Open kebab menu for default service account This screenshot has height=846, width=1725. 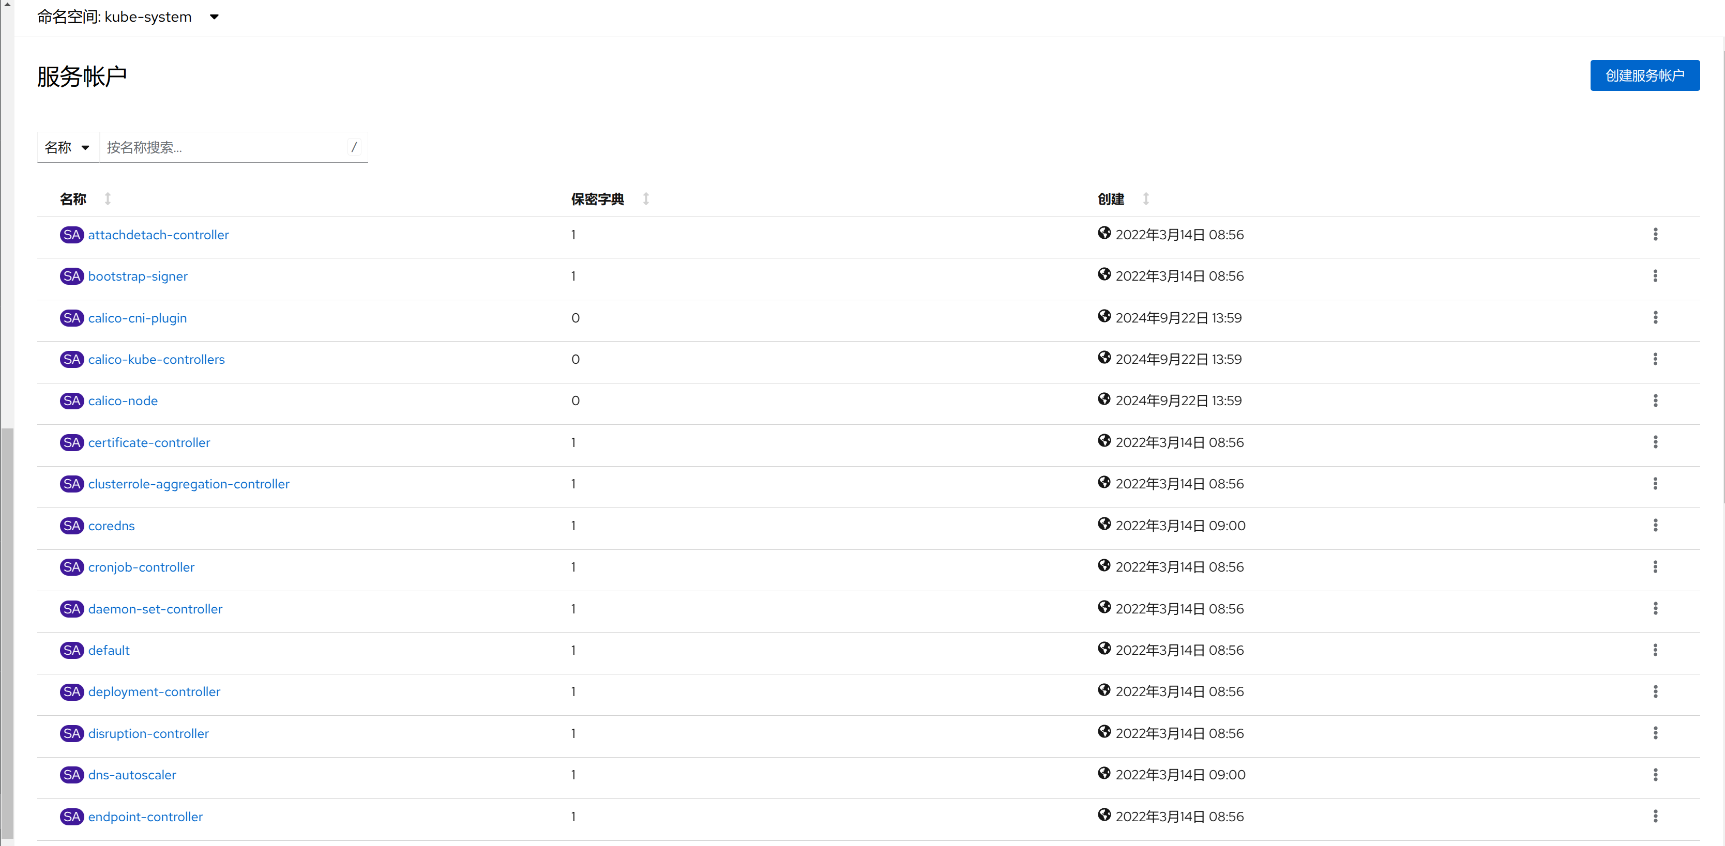1655,650
